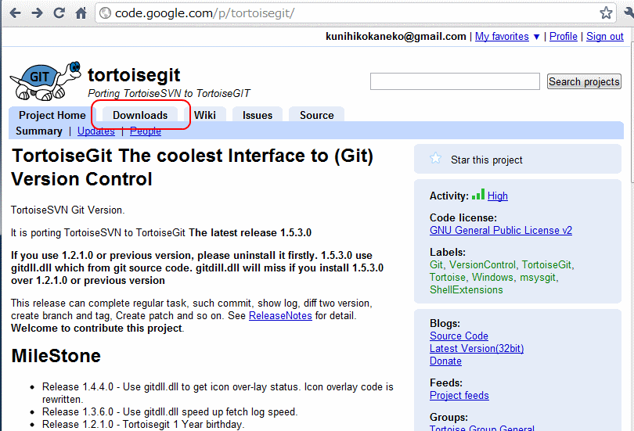Image resolution: width=634 pixels, height=431 pixels.
Task: Expand the My favorites dropdown arrow
Action: 537,37
